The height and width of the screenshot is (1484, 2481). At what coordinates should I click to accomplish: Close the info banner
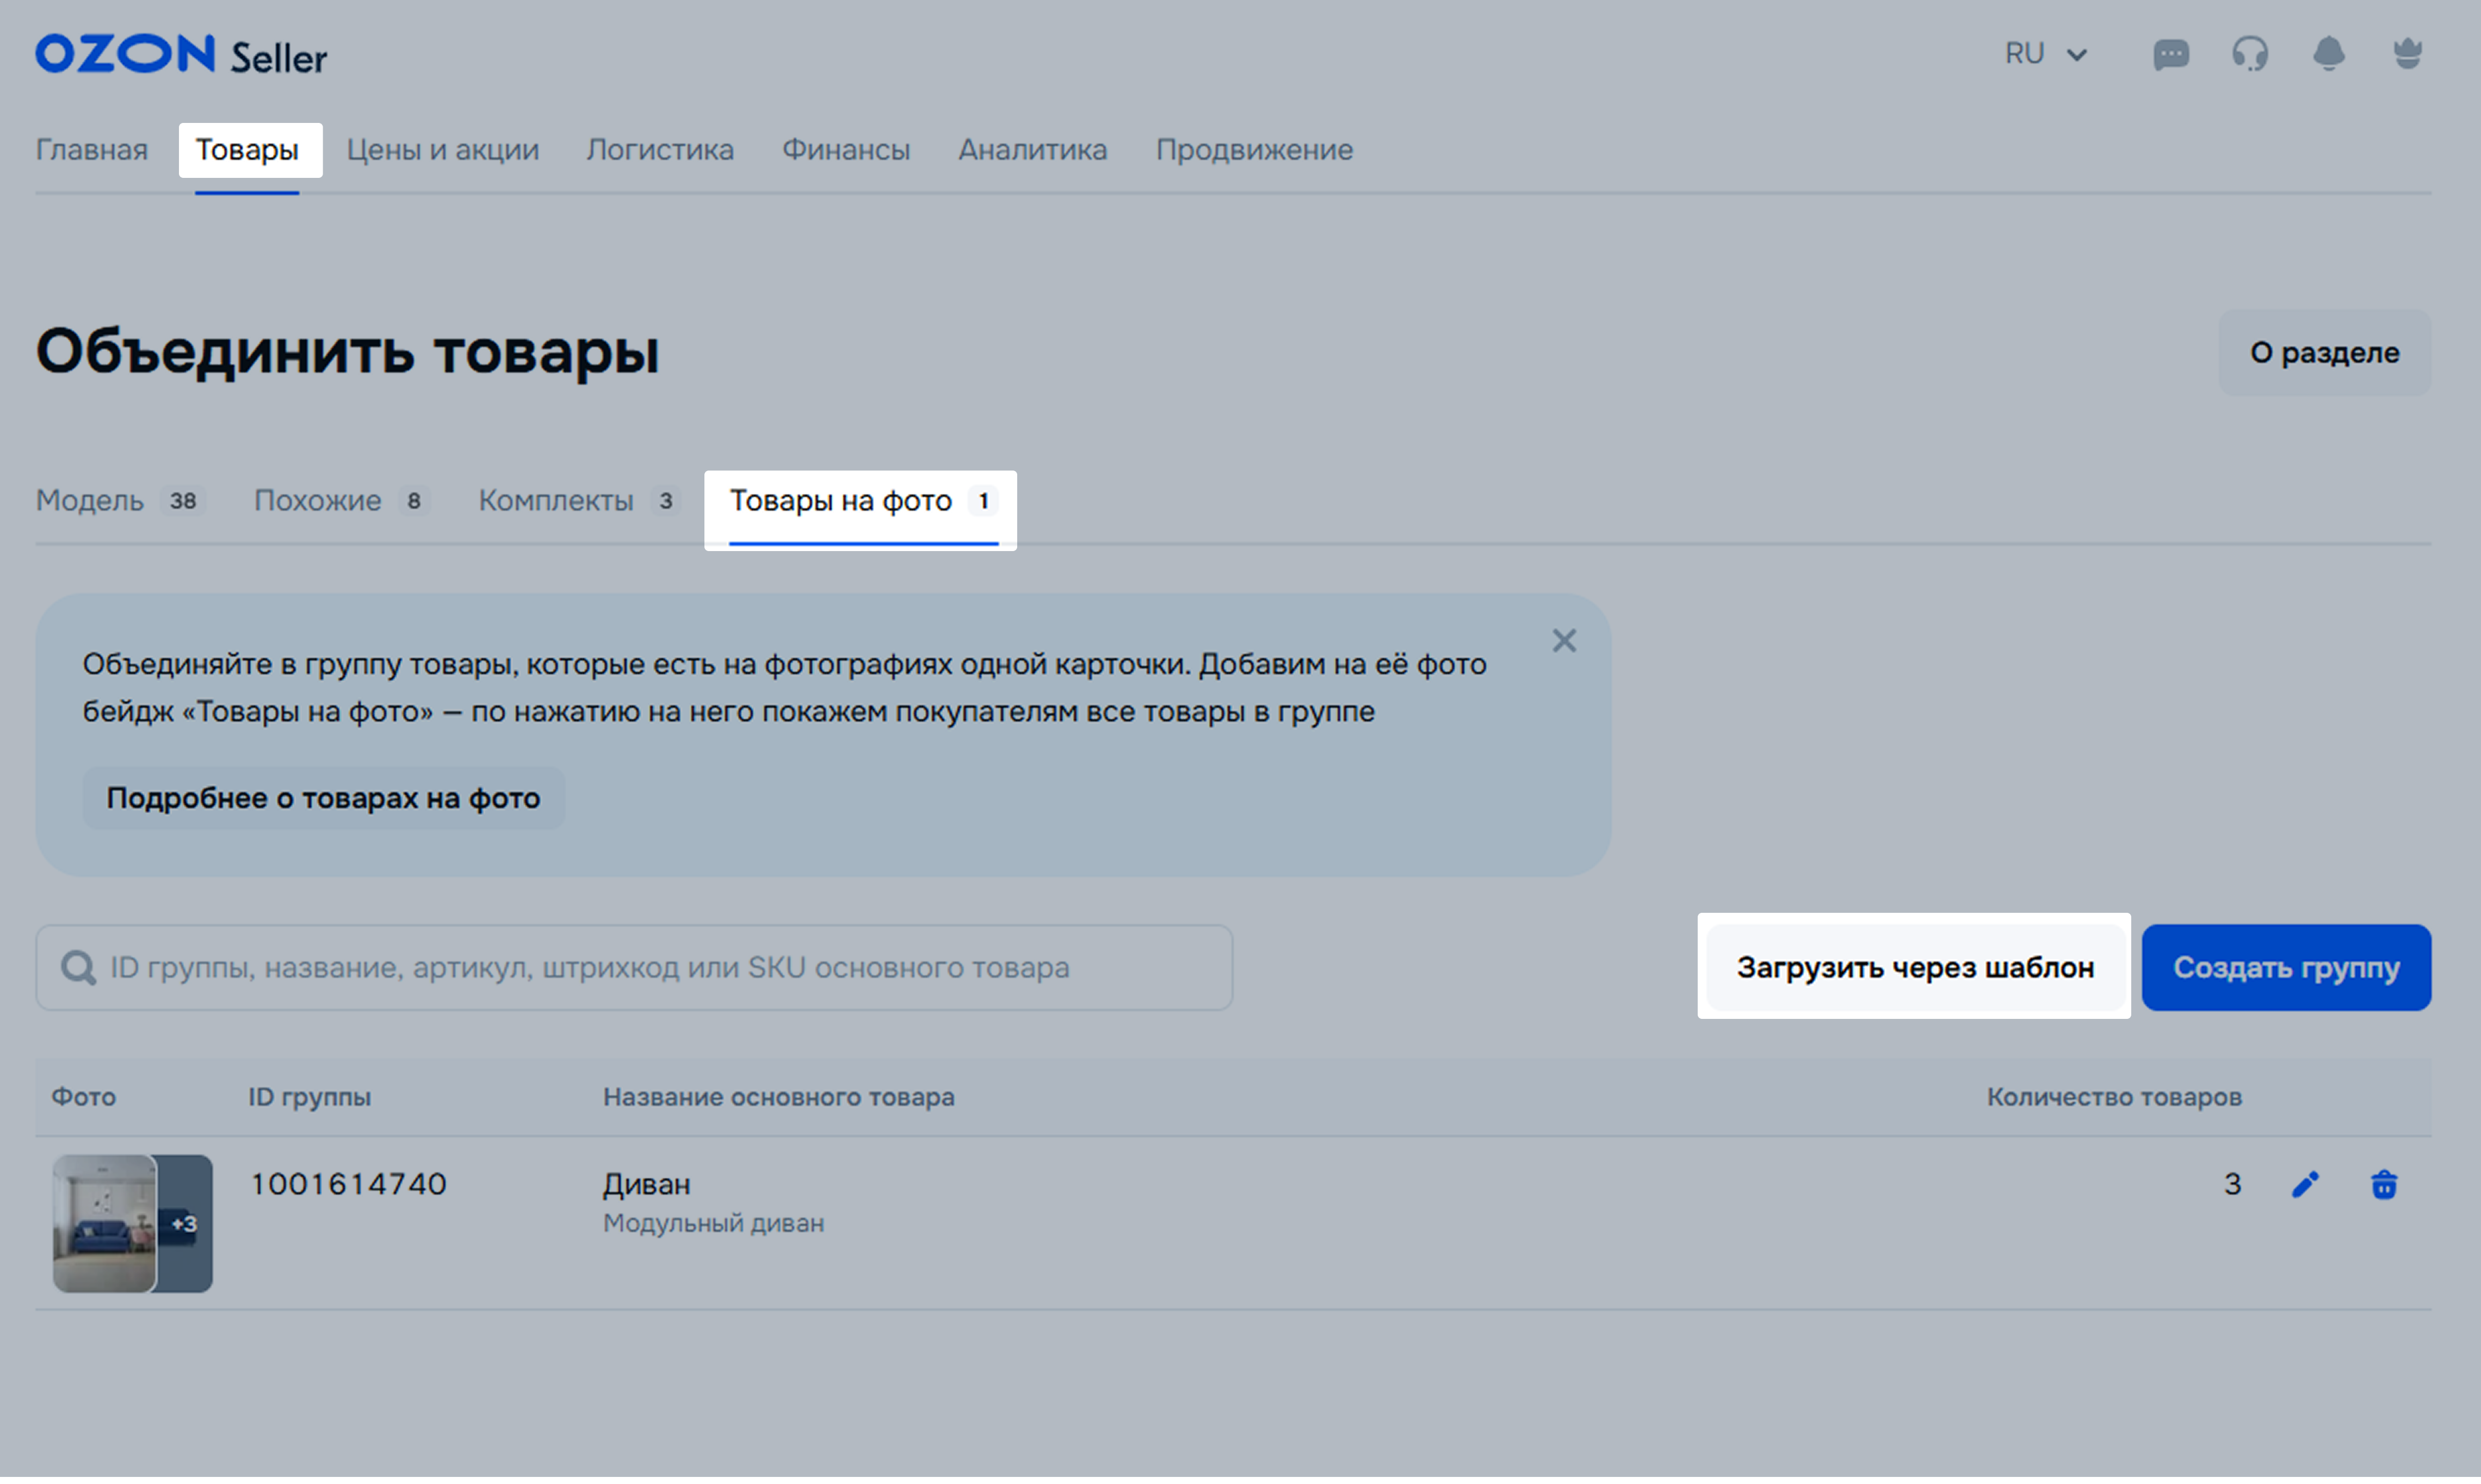[x=1564, y=641]
